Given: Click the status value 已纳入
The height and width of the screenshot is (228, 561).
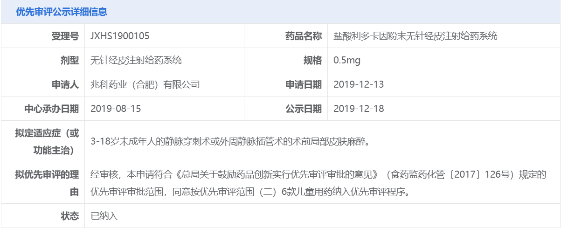Looking at the screenshot, I should [x=104, y=216].
